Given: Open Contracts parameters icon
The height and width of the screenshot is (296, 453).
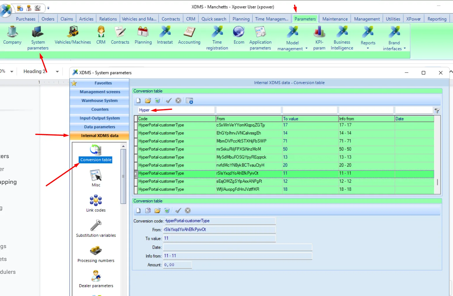Looking at the screenshot, I should coord(120,35).
